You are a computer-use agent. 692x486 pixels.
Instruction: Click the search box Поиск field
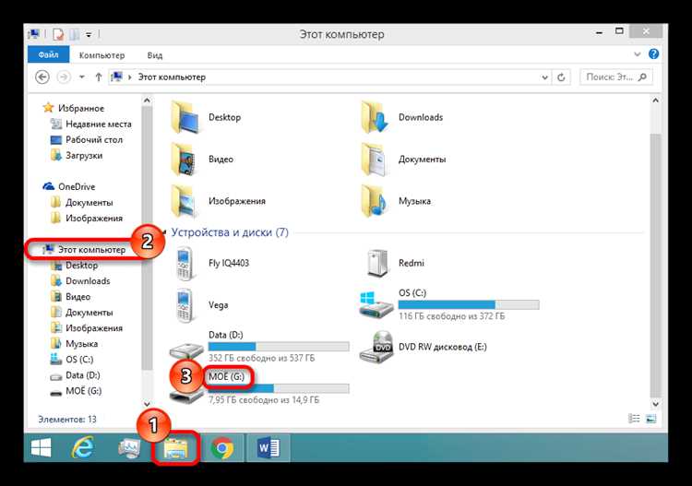tap(615, 77)
